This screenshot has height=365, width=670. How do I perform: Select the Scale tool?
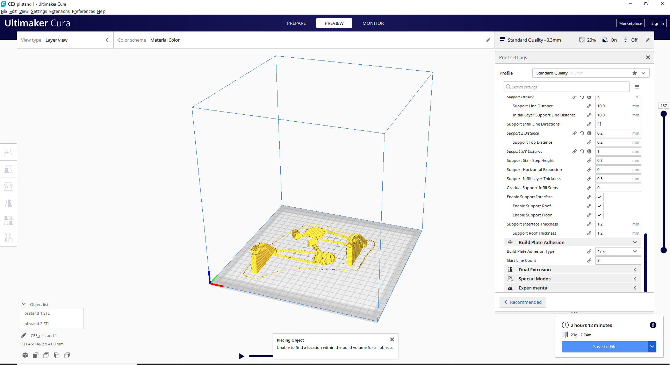(8, 169)
